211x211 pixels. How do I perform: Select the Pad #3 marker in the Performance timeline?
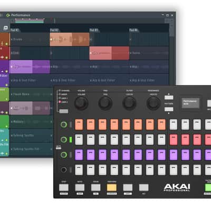click(x=94, y=30)
